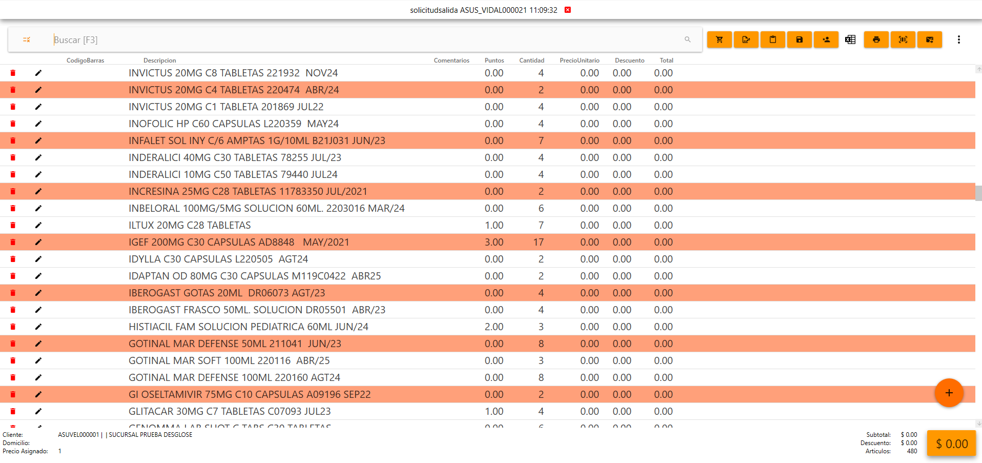Click client code ASUVEL000001 text

78,435
